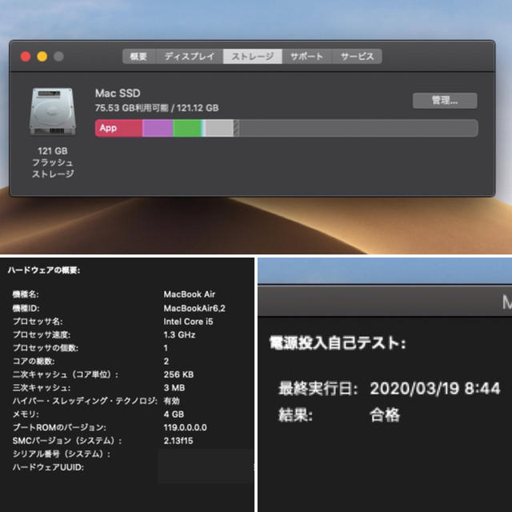Click the 機種名 value MacBook Air
512x512 pixels.
(190, 294)
